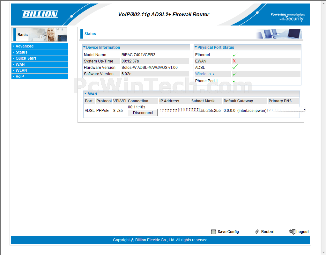Click the Software Version label

[99, 74]
